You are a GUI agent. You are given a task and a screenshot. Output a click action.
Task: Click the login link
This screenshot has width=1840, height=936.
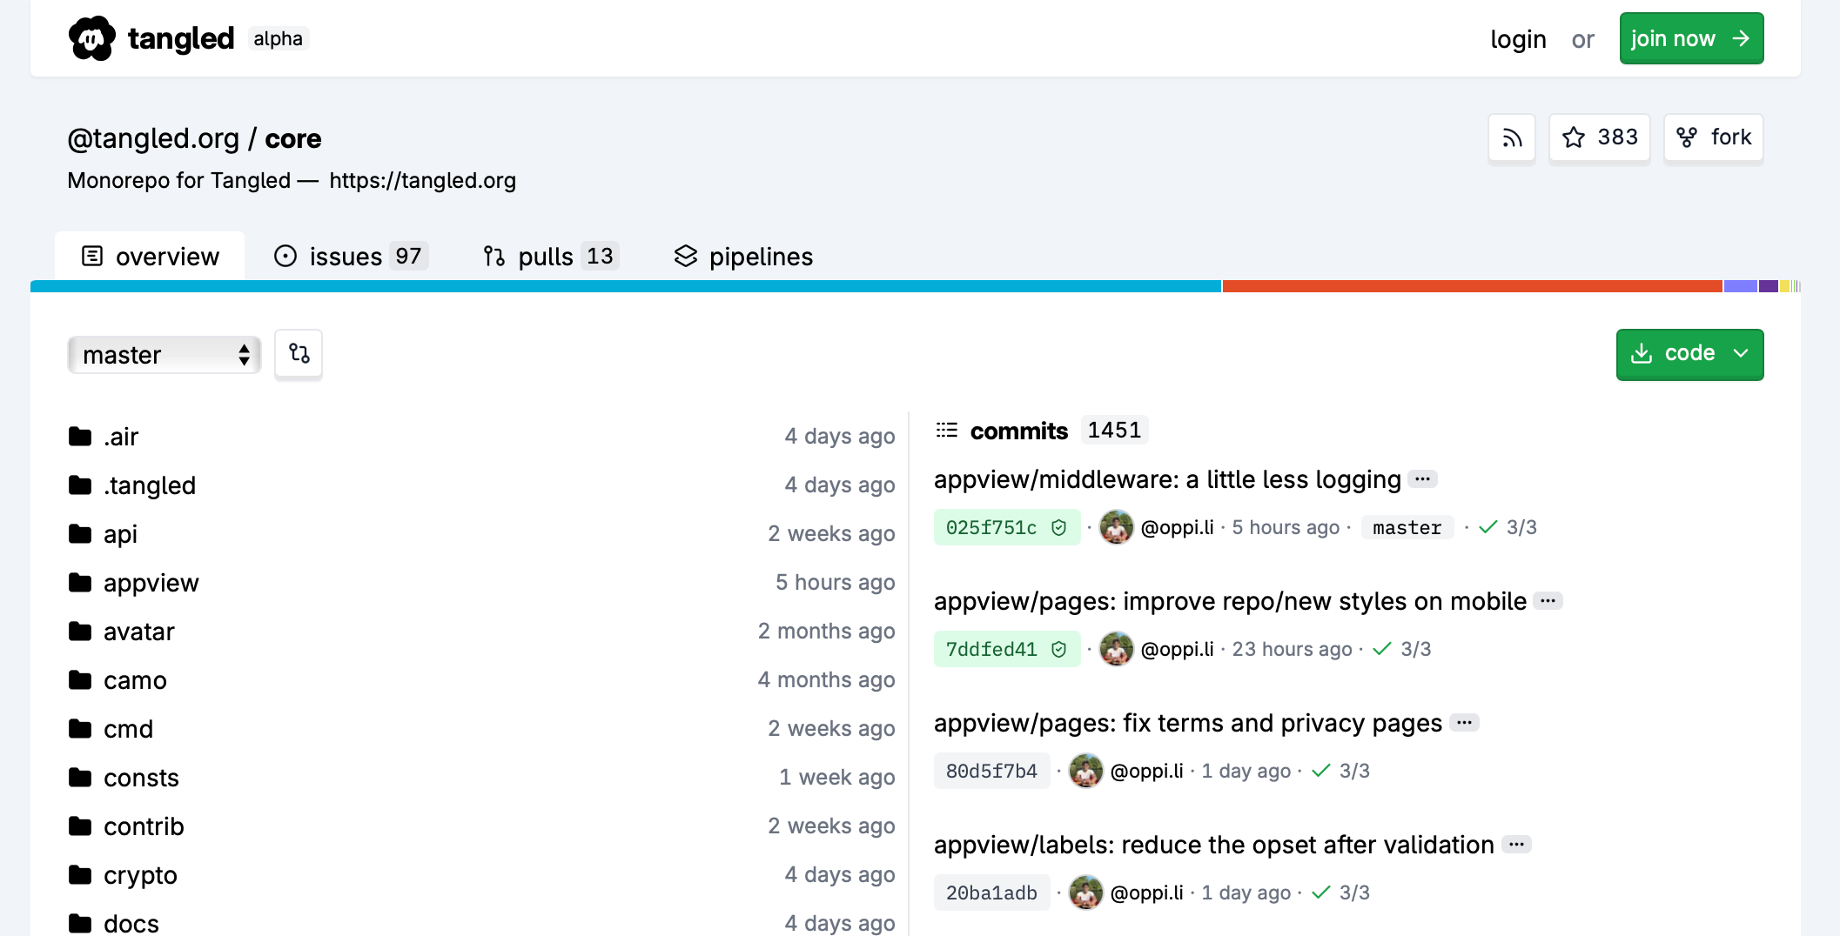click(1517, 39)
